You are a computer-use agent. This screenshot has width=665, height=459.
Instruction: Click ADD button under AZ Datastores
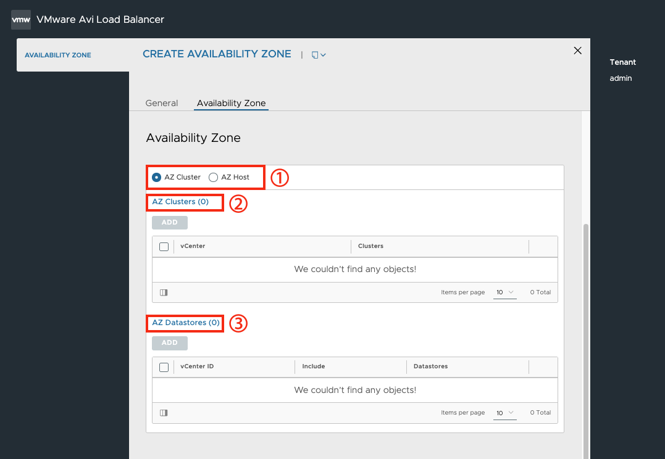click(x=170, y=343)
